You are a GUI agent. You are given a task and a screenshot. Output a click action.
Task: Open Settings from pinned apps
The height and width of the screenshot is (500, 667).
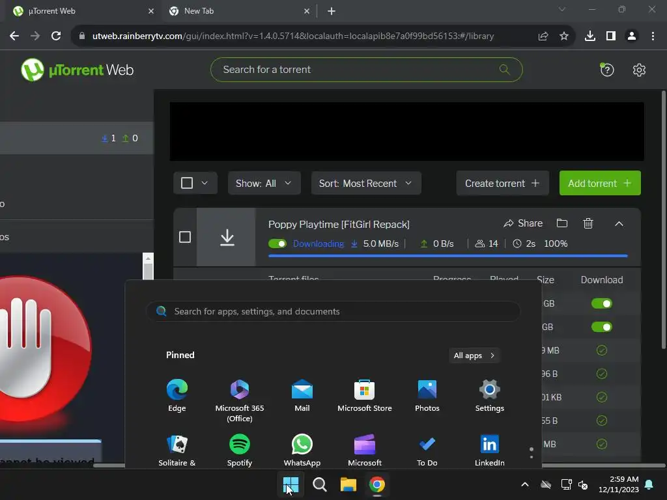point(490,395)
